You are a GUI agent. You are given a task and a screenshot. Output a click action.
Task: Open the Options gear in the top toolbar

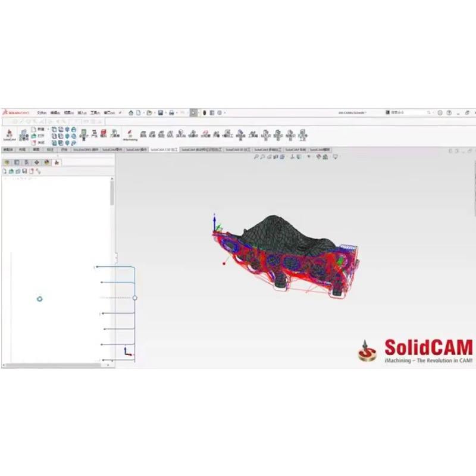pyautogui.click(x=220, y=113)
